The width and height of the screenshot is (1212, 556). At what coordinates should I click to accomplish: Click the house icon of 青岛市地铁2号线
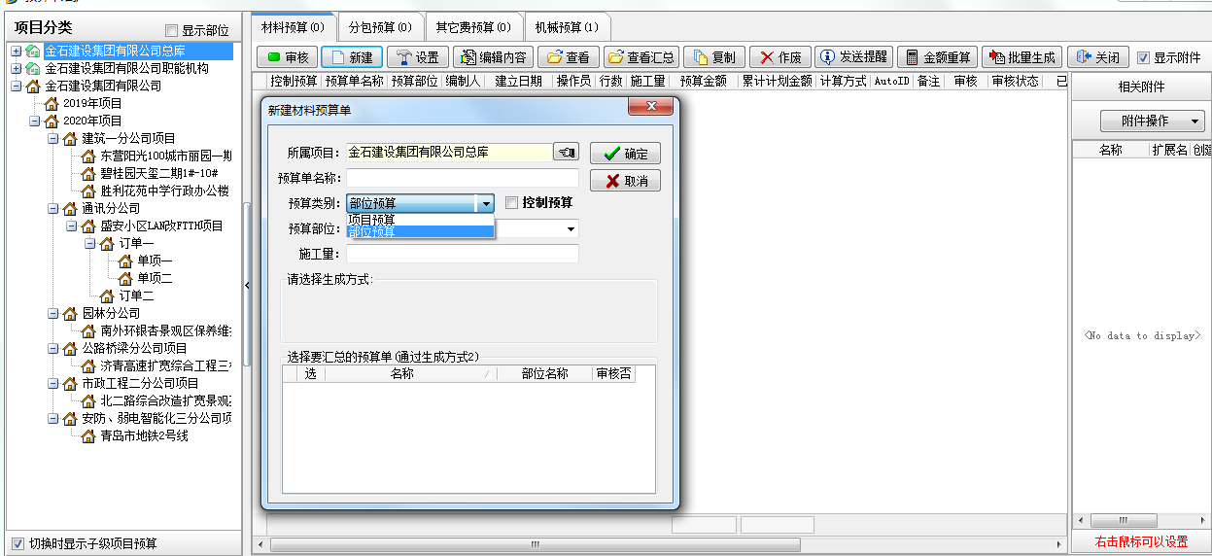coord(88,435)
